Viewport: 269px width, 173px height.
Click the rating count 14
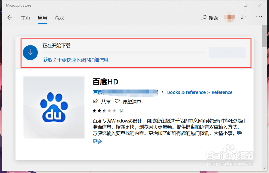click(x=121, y=111)
